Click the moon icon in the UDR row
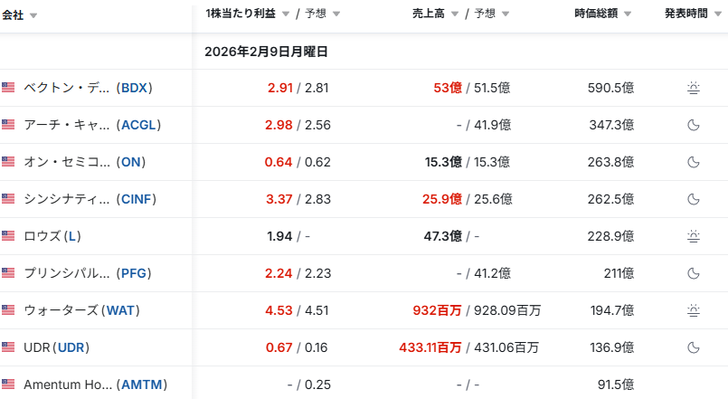The image size is (728, 399). (x=694, y=347)
